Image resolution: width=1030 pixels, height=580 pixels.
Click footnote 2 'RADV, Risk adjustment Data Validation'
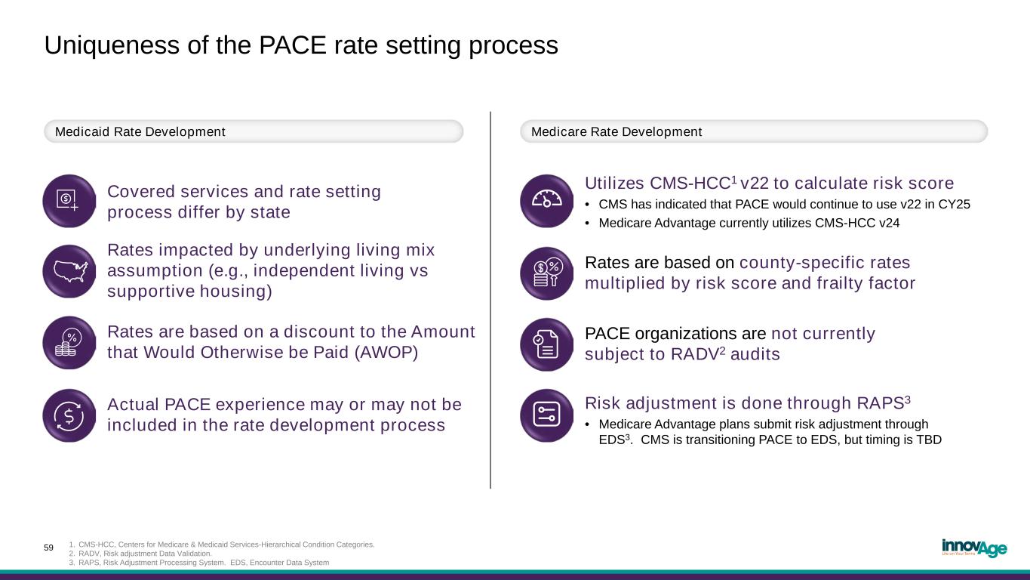[140, 553]
